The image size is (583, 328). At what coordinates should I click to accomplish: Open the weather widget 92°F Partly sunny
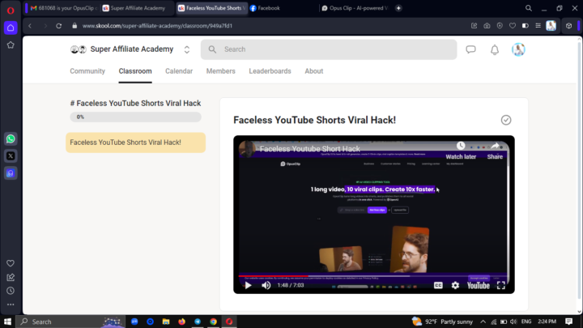(442, 322)
